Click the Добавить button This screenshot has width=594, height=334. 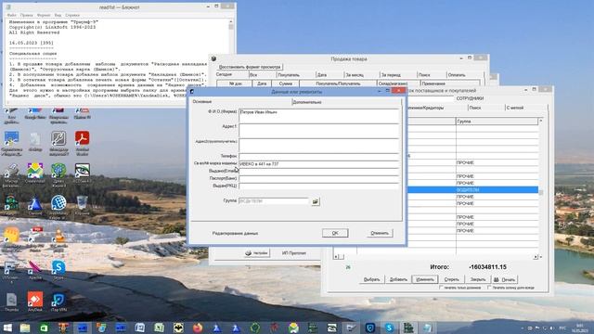point(398,279)
